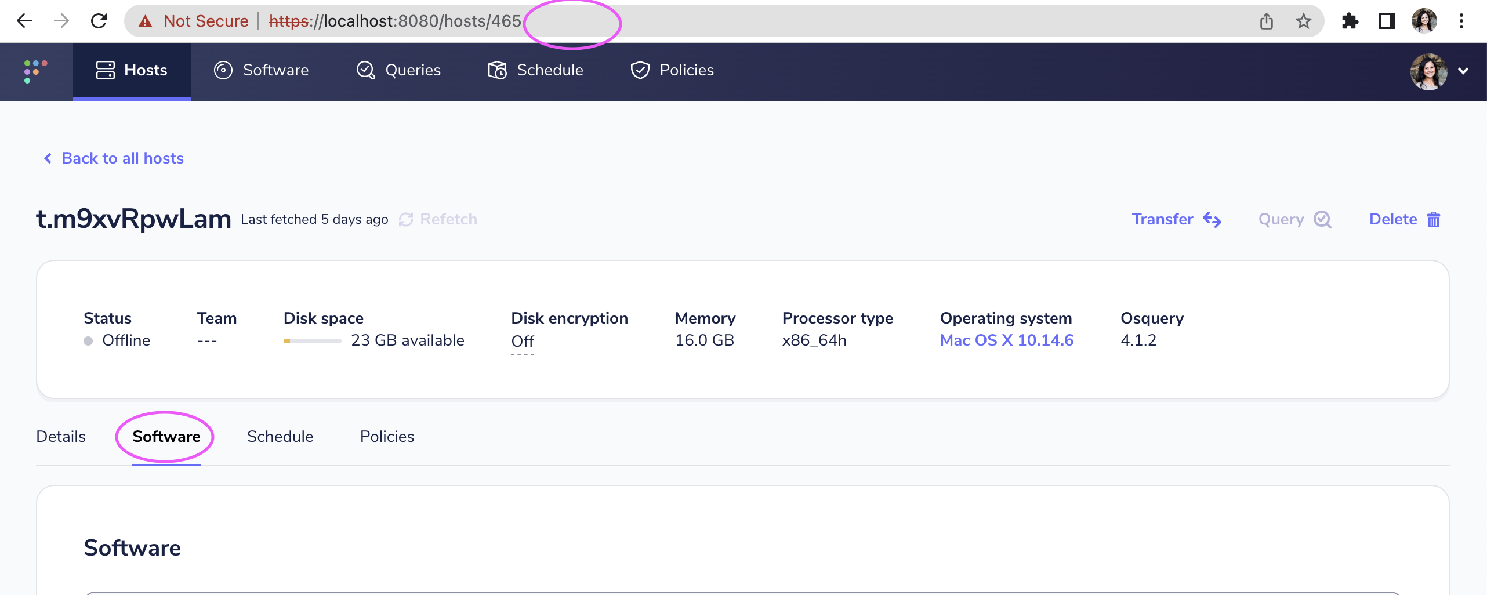
Task: Bookmark the page with the star icon
Action: tap(1303, 21)
